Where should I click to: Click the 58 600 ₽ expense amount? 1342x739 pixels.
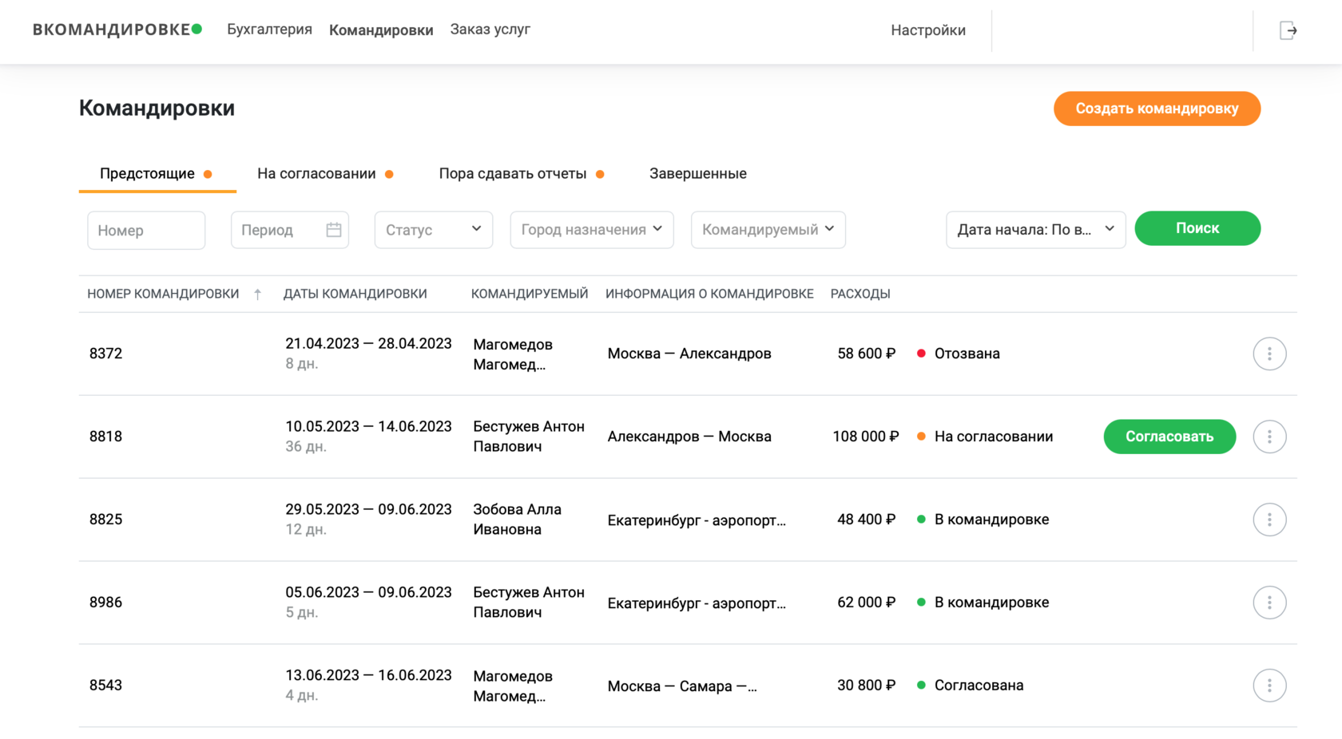click(867, 354)
